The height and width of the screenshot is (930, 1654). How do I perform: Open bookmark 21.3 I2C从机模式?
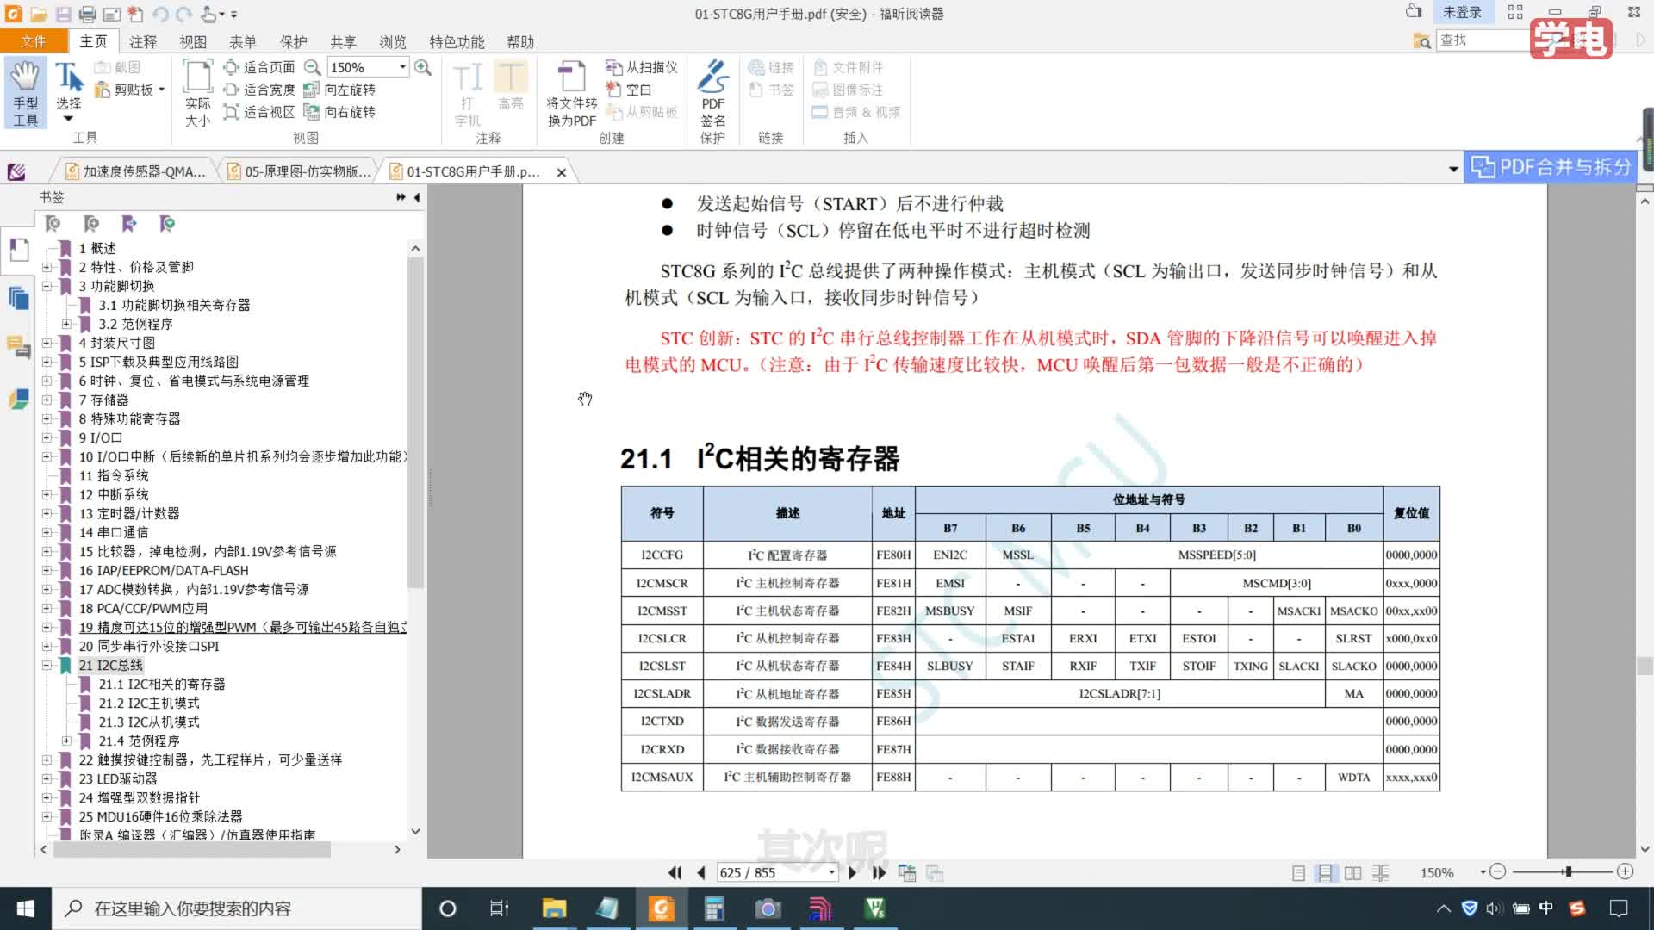click(x=149, y=722)
